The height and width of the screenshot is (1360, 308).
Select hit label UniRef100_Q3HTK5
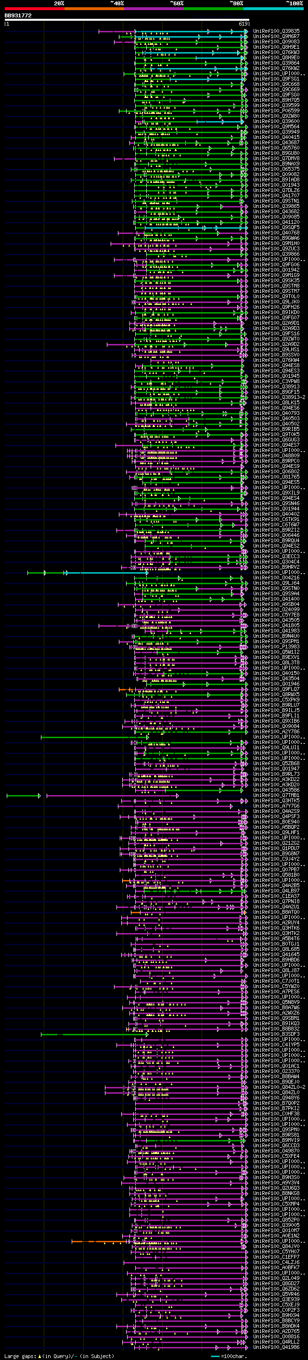point(276,800)
